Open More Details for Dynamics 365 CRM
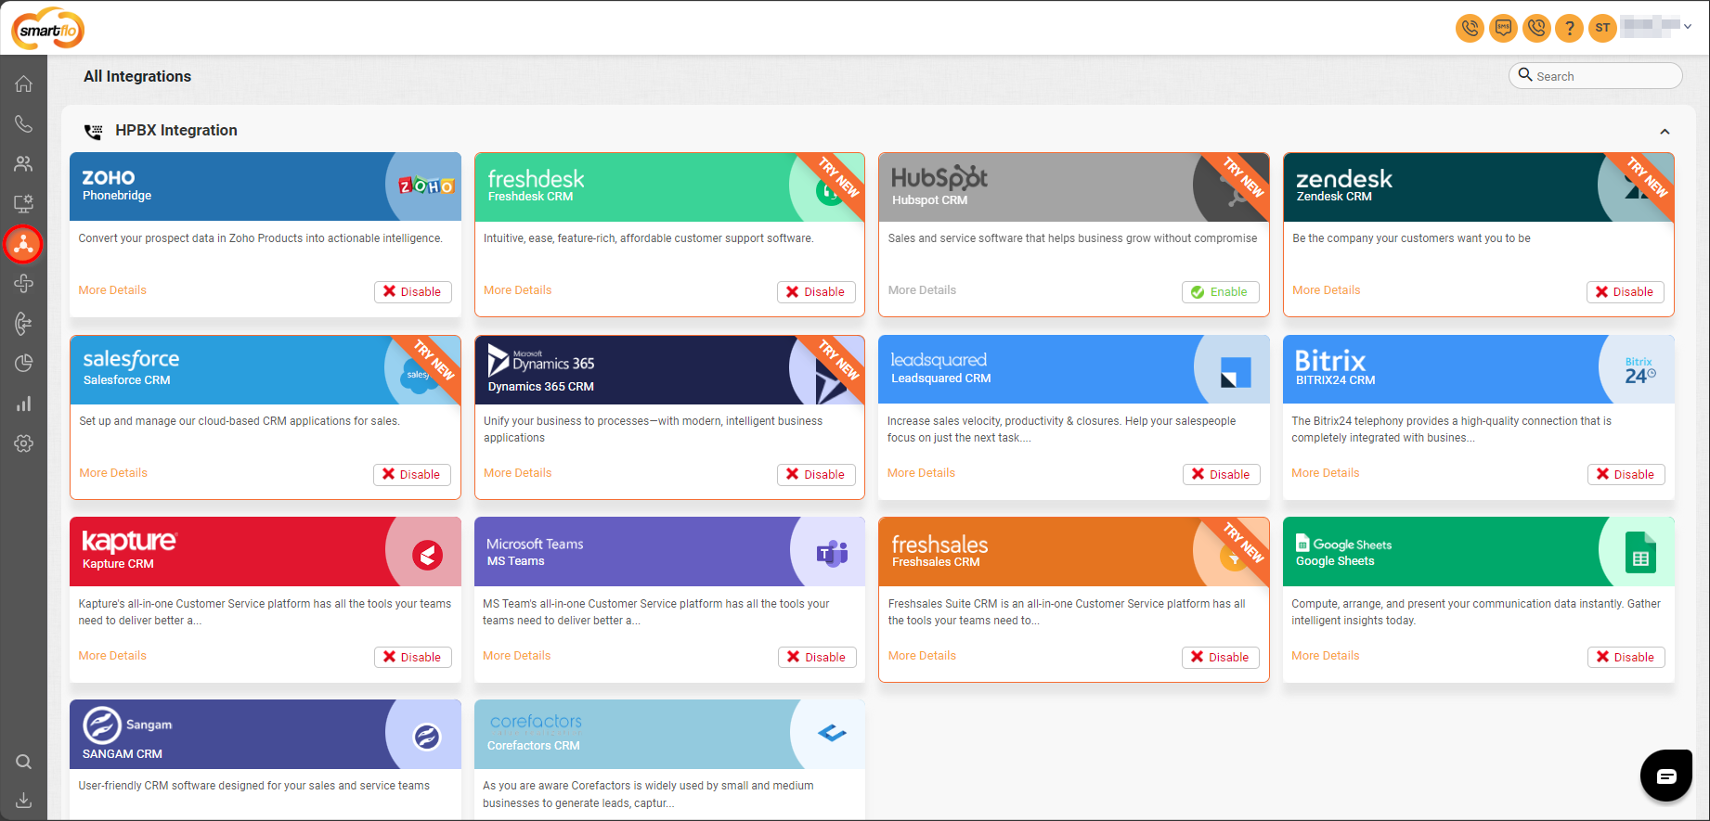 517,473
